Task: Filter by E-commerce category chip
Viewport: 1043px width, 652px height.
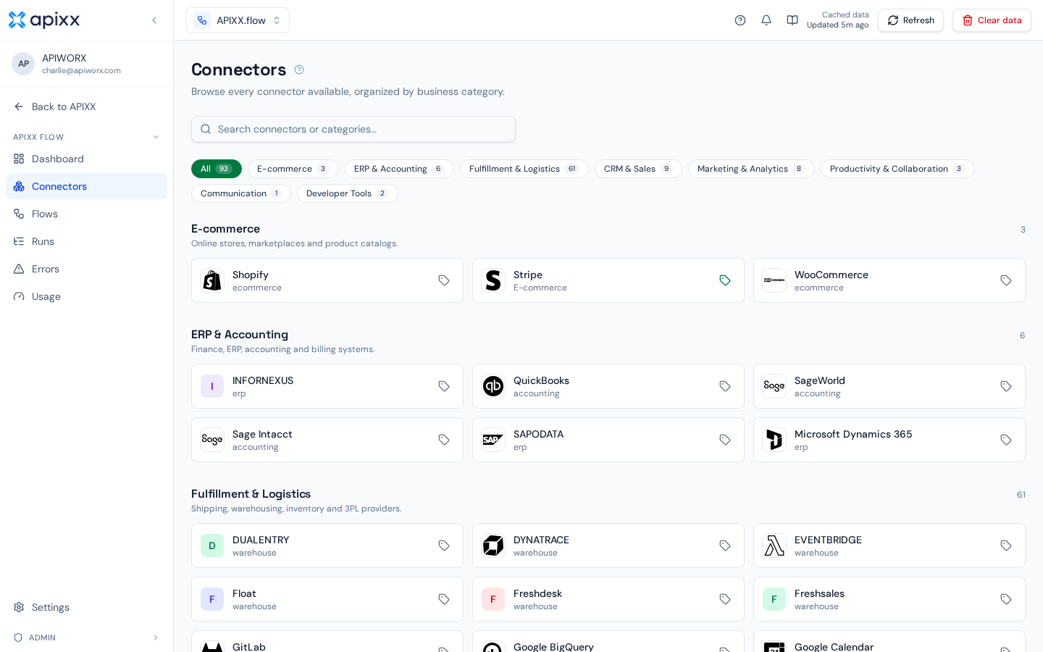Action: tap(293, 169)
